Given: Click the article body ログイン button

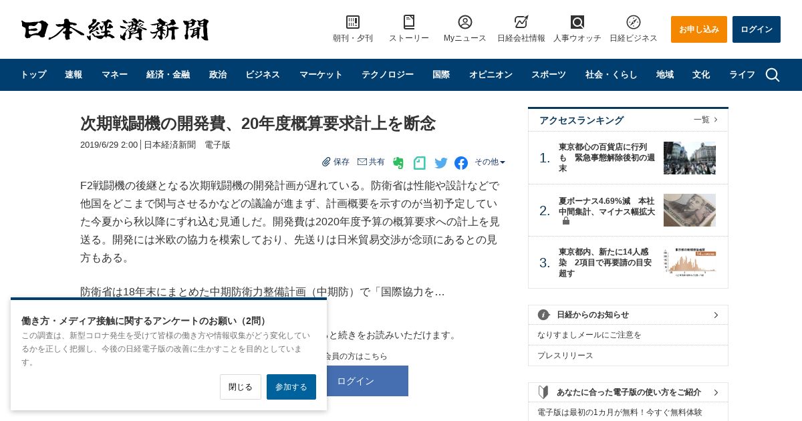Looking at the screenshot, I should click(368, 381).
